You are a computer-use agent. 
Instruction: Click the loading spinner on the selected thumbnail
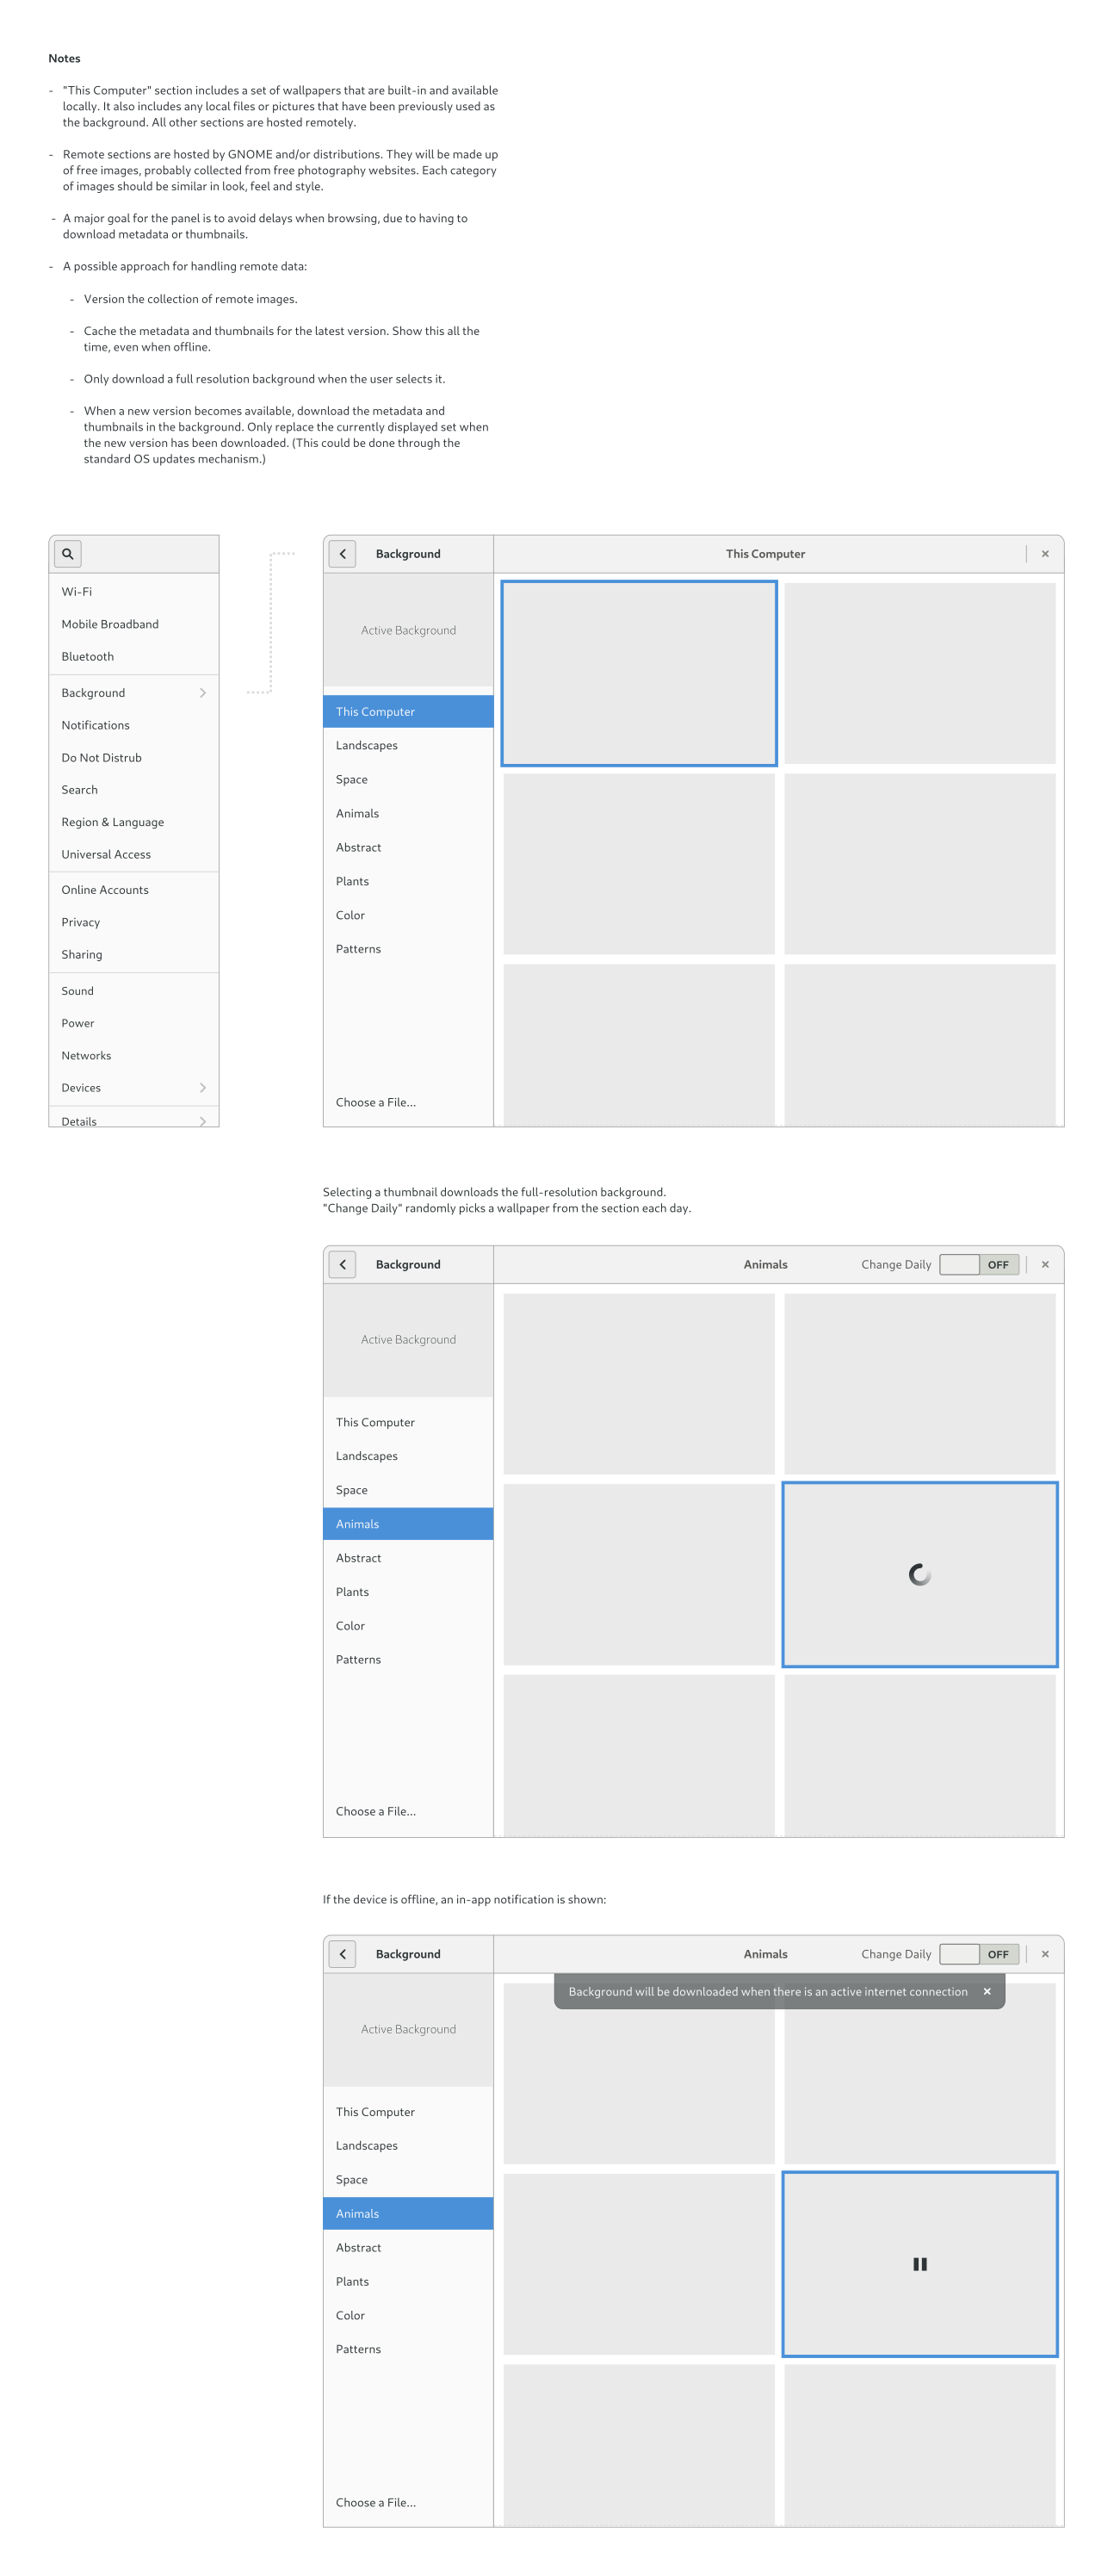919,1575
